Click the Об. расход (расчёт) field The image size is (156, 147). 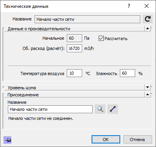[74, 48]
